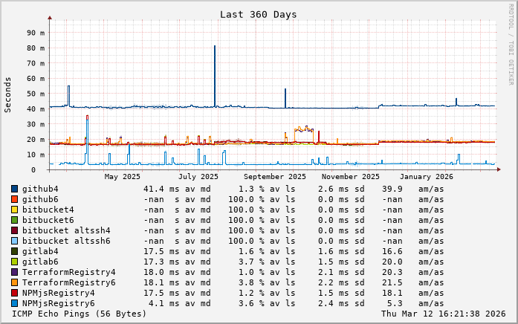Click the gitlab4 legend label
This screenshot has height=324, width=518.
tap(40, 252)
